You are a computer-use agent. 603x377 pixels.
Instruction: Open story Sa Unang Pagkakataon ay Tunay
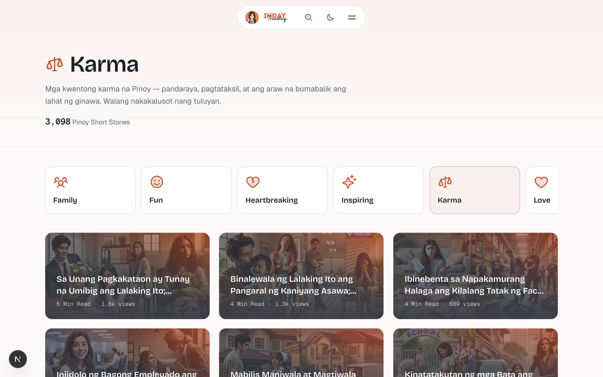pos(128,276)
